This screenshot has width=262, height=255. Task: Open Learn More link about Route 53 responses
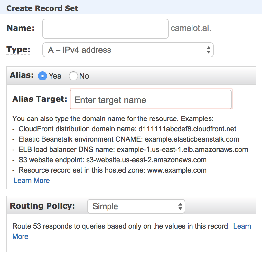(x=242, y=226)
